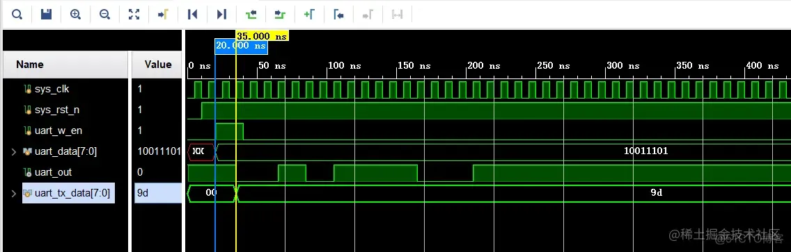Viewport: 791px width, 252px height.
Task: Click the blue 20.000 ns marker label
Action: pyautogui.click(x=241, y=46)
